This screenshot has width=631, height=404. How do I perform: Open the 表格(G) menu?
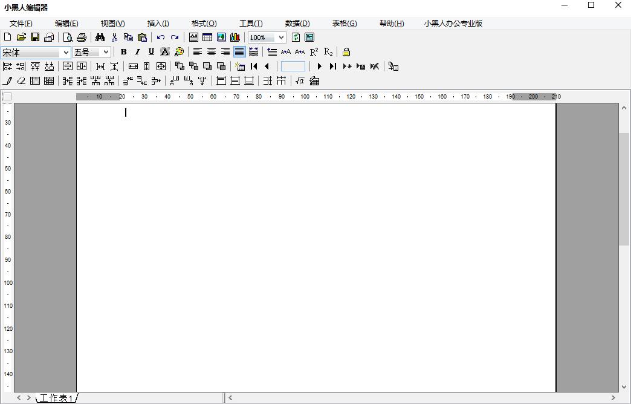pyautogui.click(x=345, y=24)
